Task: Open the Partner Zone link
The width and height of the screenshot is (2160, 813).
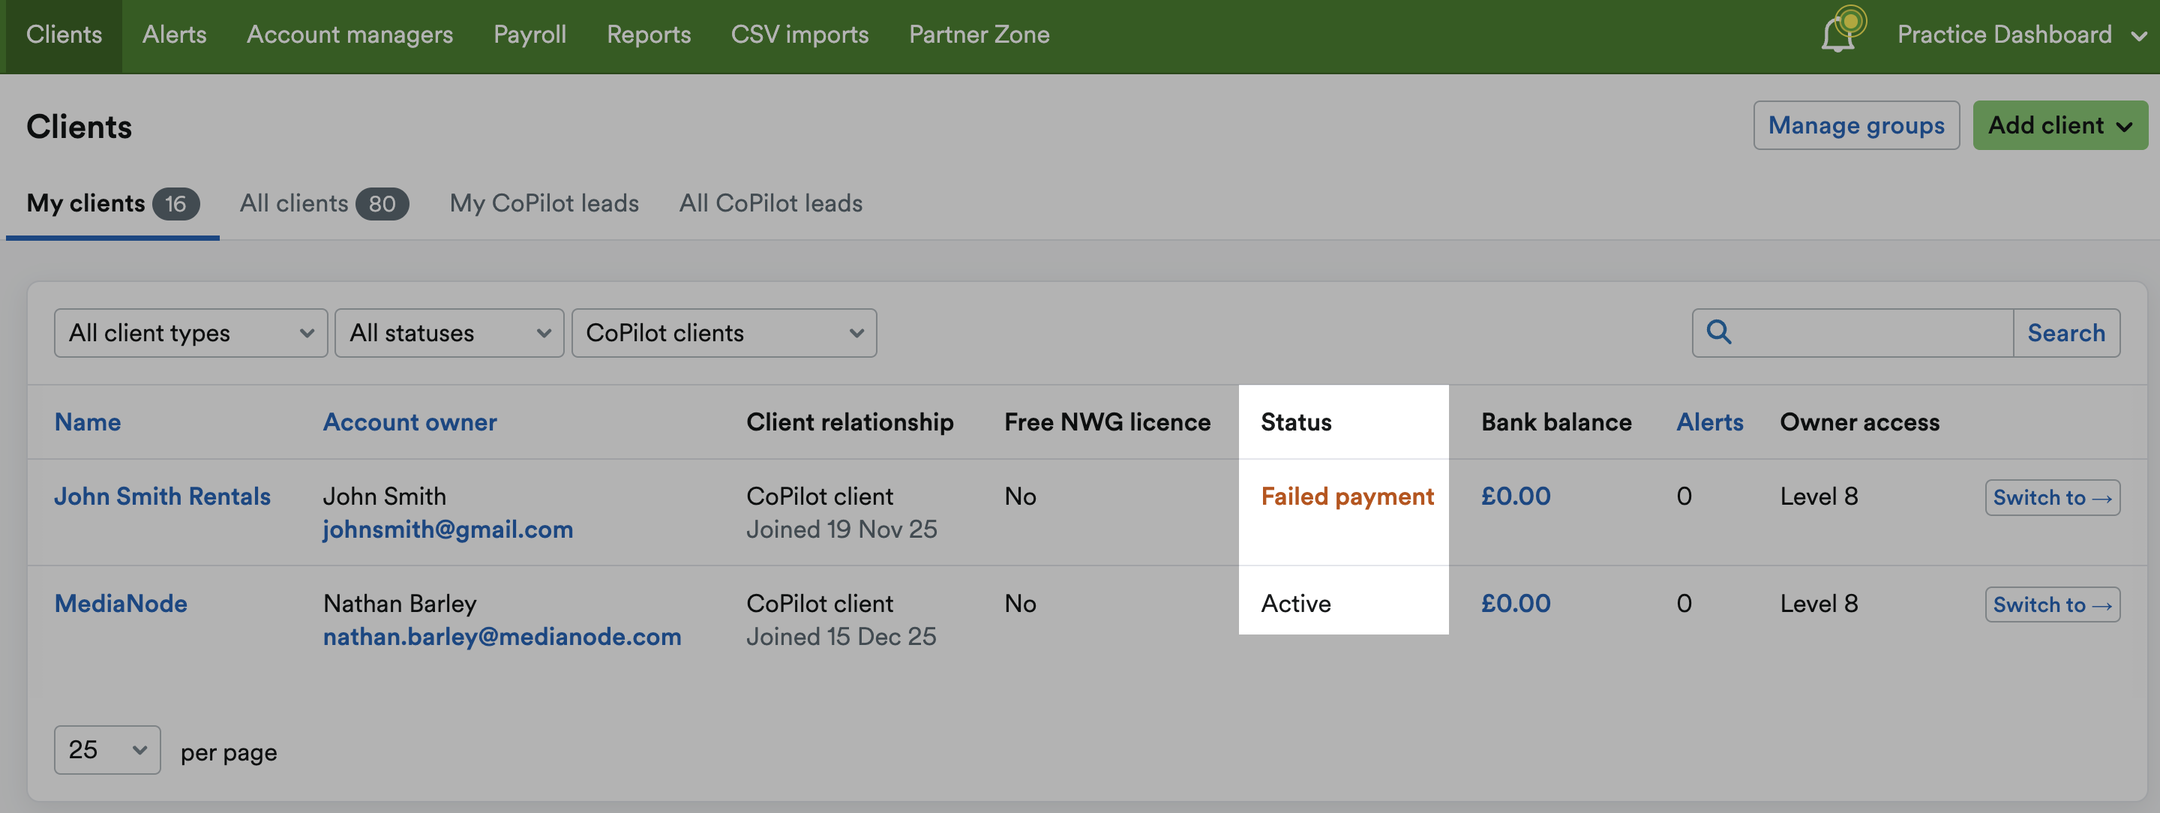Action: click(x=979, y=34)
